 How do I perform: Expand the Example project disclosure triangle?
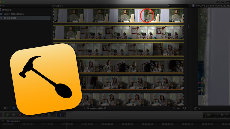click(3, 121)
